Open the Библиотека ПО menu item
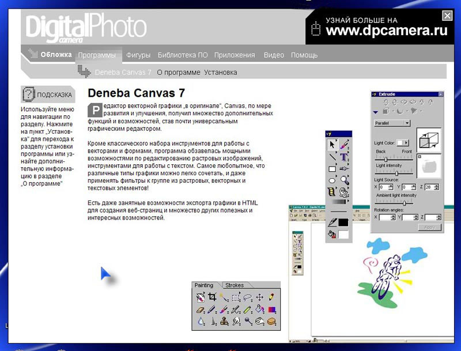The image size is (461, 351). tap(183, 55)
